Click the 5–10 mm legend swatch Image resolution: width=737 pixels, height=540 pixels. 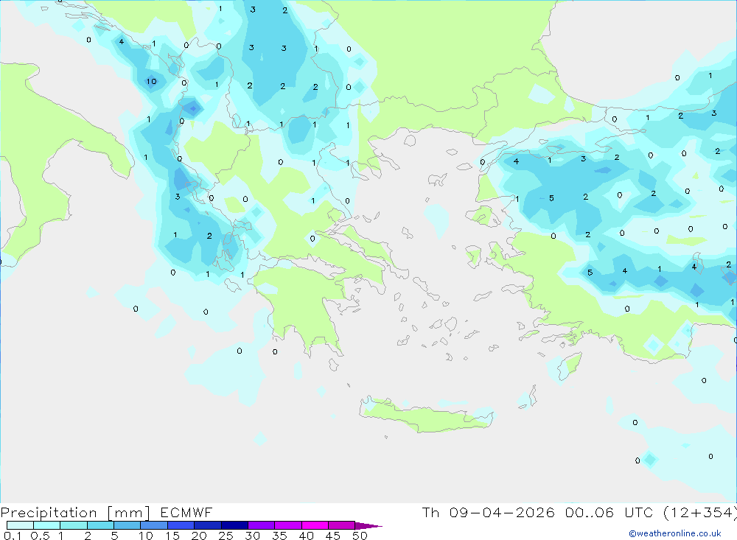pyautogui.click(x=127, y=525)
